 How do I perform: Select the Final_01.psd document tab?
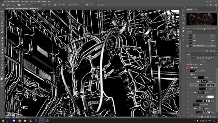coord(22,8)
